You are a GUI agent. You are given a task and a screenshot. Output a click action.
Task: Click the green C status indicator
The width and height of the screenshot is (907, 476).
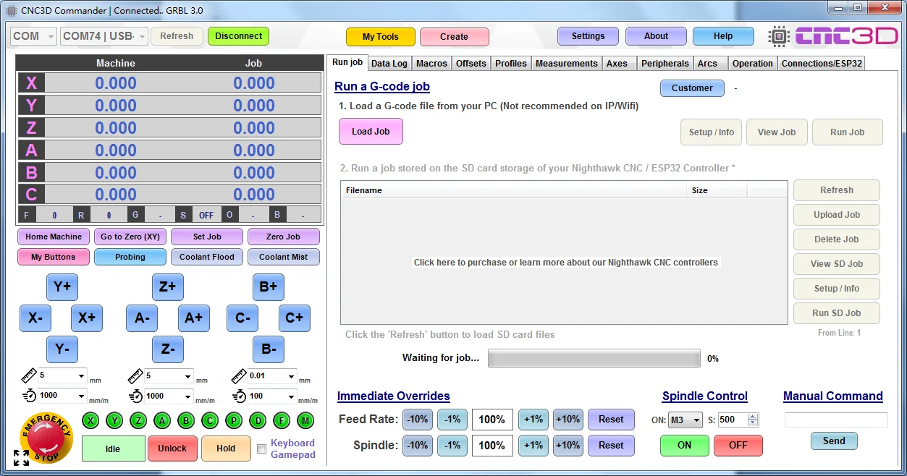point(210,420)
